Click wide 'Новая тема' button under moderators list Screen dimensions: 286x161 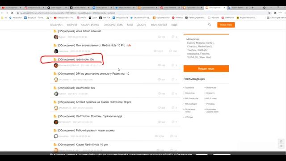point(206,68)
